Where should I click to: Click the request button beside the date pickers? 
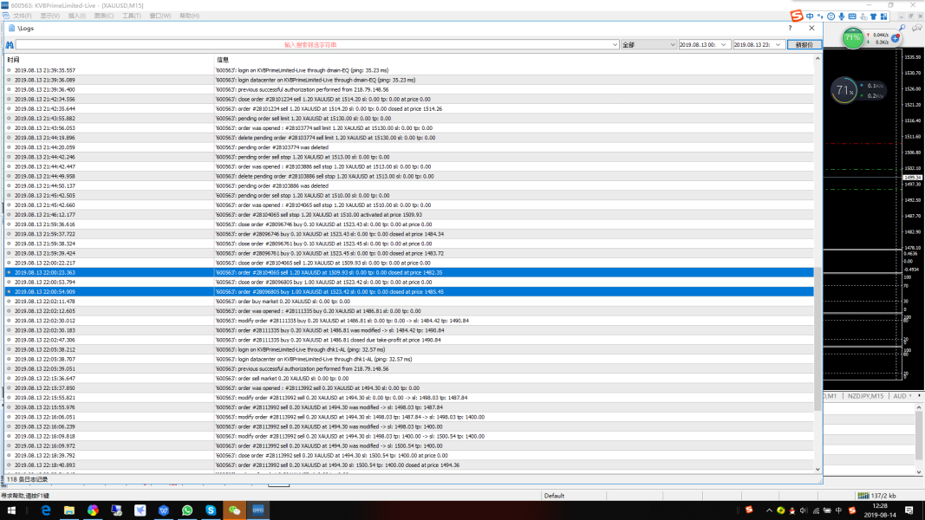point(804,44)
